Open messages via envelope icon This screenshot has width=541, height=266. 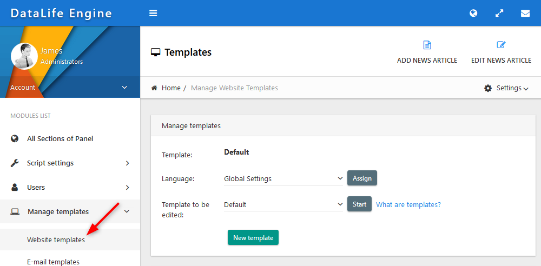525,13
